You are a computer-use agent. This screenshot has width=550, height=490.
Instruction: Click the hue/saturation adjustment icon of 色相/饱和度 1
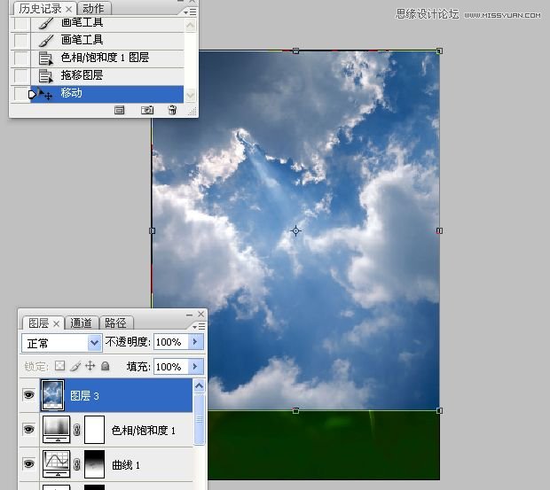(56, 430)
